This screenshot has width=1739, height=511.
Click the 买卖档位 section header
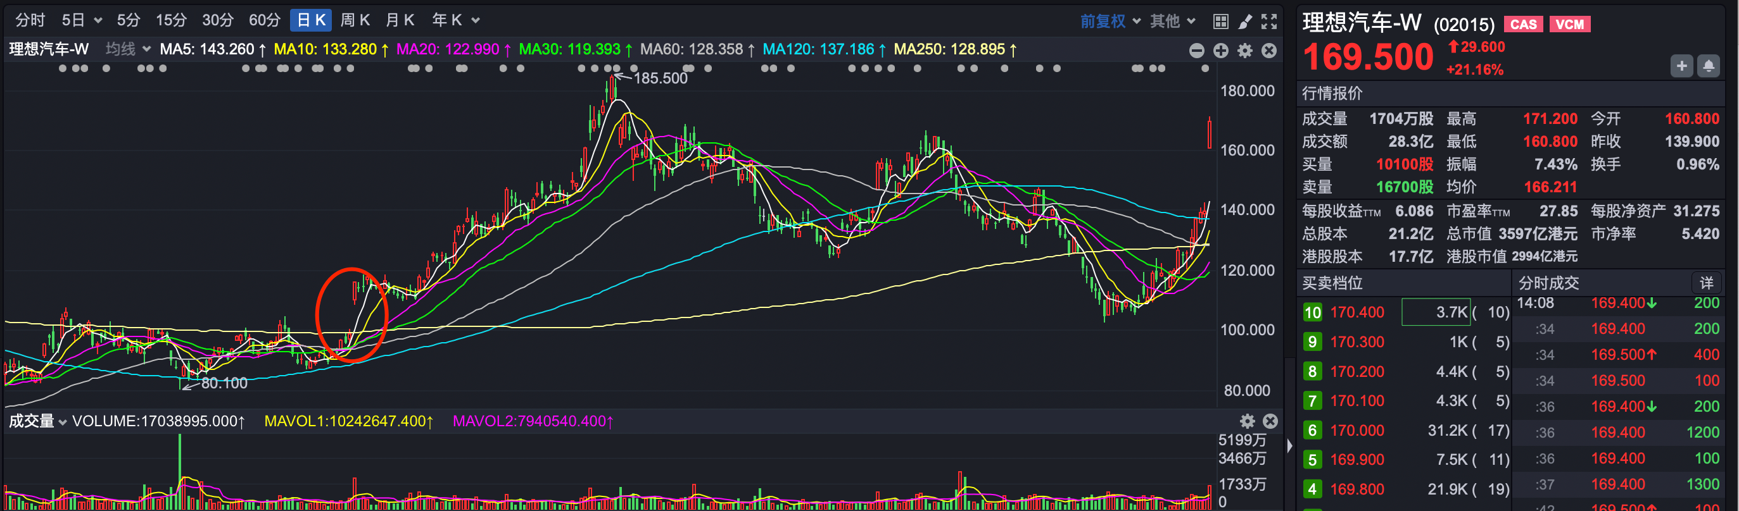pyautogui.click(x=1332, y=283)
